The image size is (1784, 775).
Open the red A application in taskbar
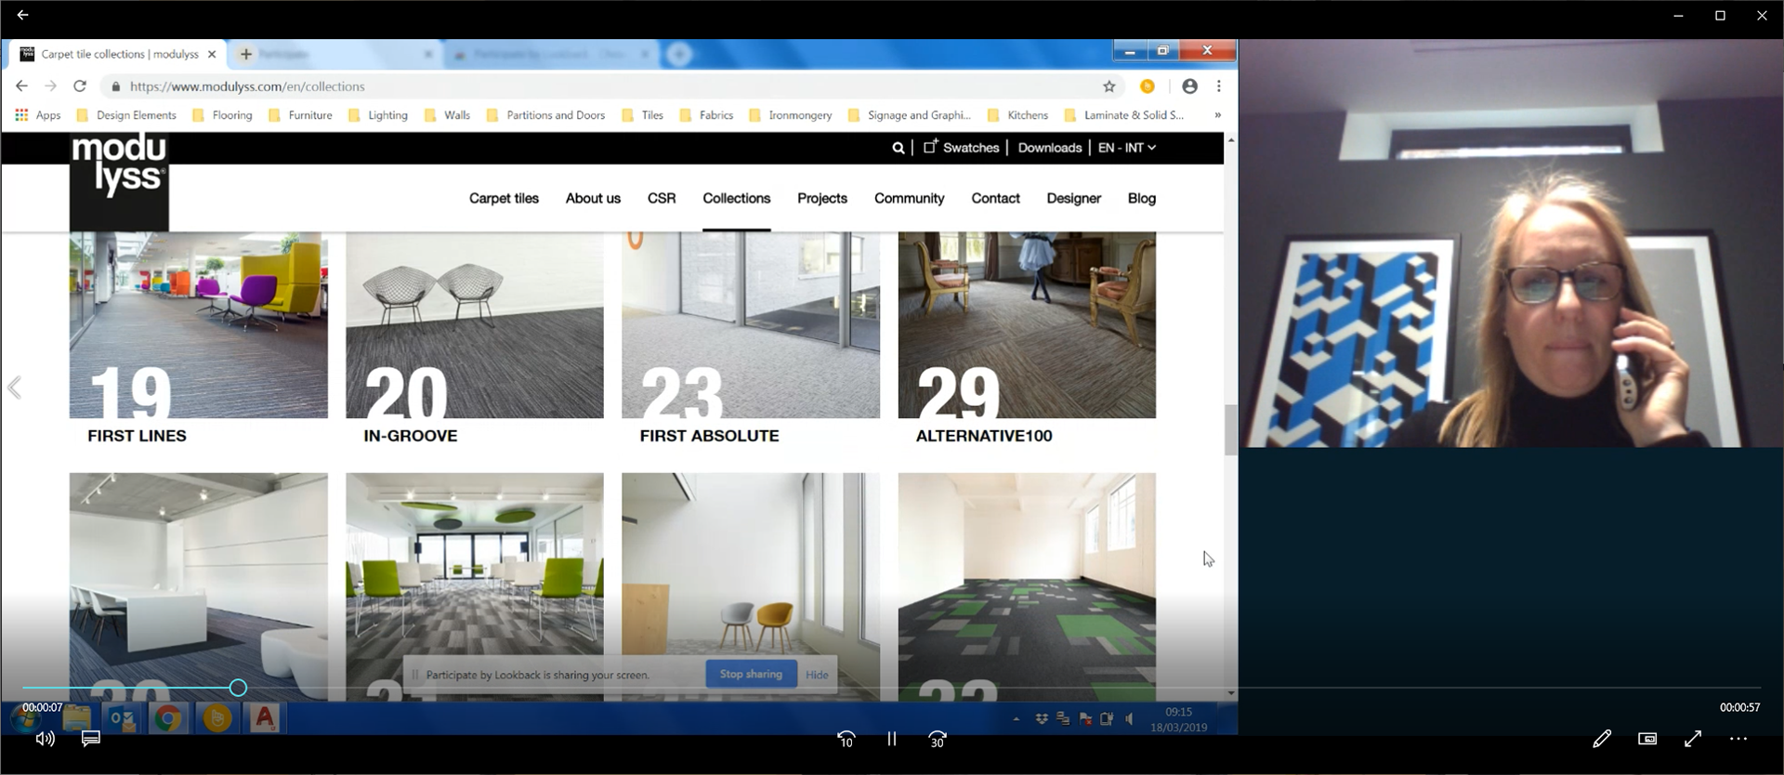pos(265,718)
